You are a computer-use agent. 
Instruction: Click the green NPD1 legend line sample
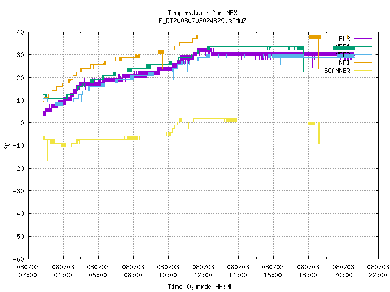click(363, 46)
